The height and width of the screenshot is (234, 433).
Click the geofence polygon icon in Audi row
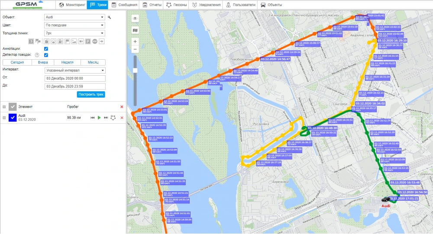[113, 118]
